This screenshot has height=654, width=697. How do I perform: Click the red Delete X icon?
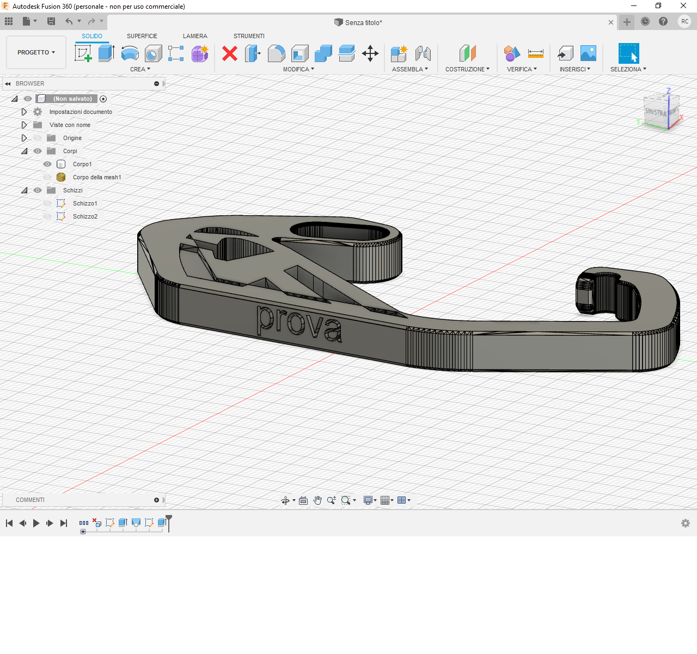(230, 53)
